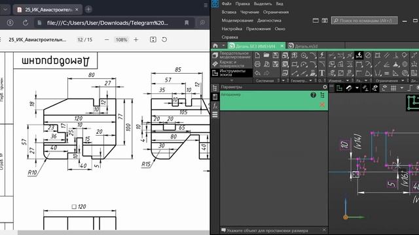Viewport: 419px width, 235px height.
Task: Close the status hint message bar
Action: (x=324, y=230)
